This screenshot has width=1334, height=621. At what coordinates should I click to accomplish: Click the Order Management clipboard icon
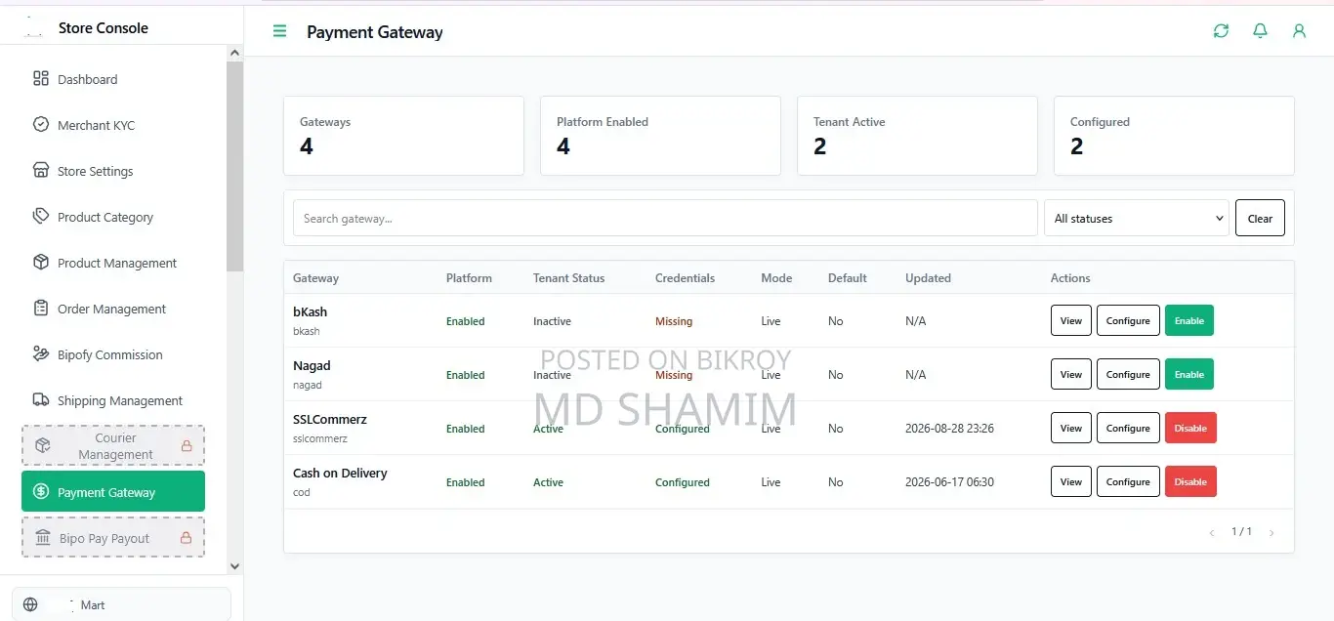41,308
